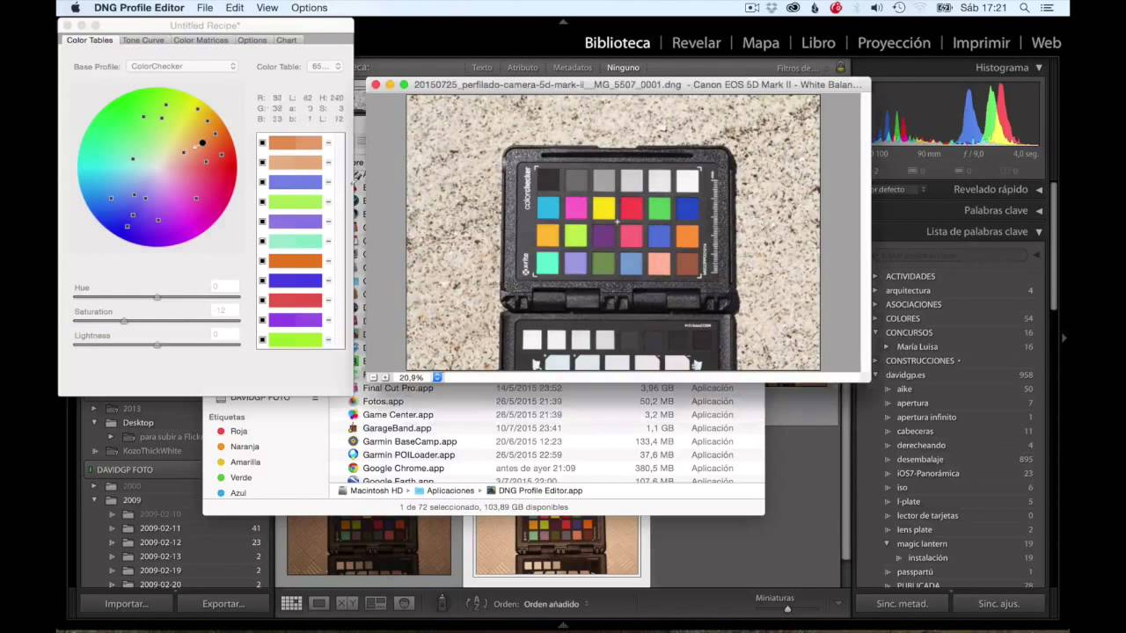Collapse the Histograma panel
Image resolution: width=1126 pixels, height=633 pixels.
click(1039, 68)
